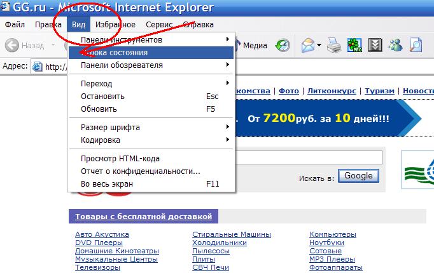This screenshot has height=273, width=434.
Task: Open the Домашние Кинотеатры link
Action: [x=117, y=251]
